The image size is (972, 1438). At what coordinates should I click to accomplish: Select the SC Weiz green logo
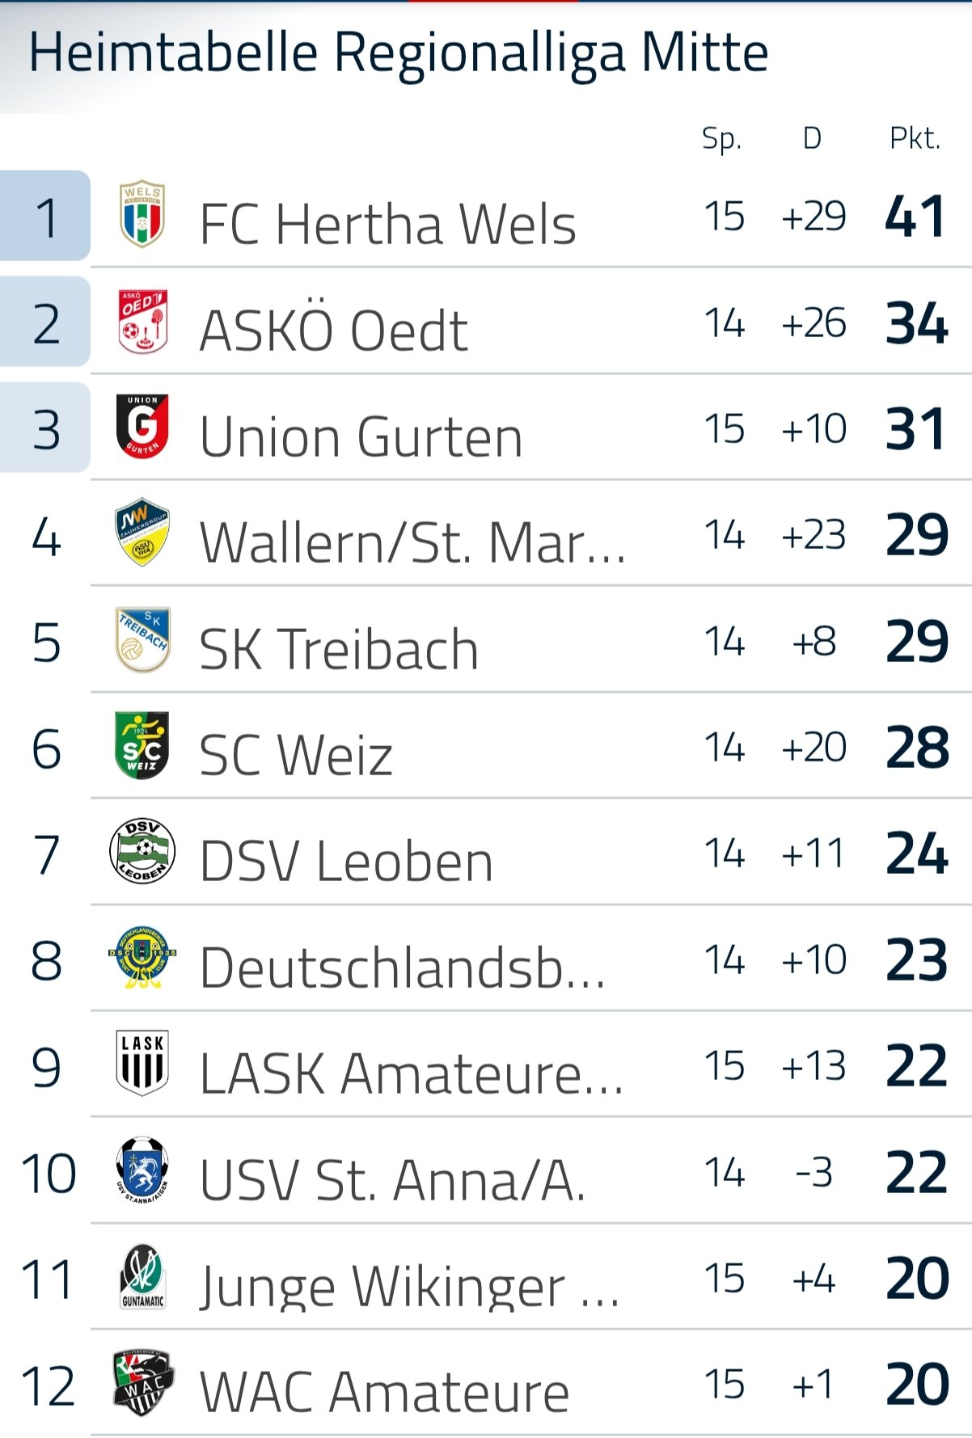(142, 745)
